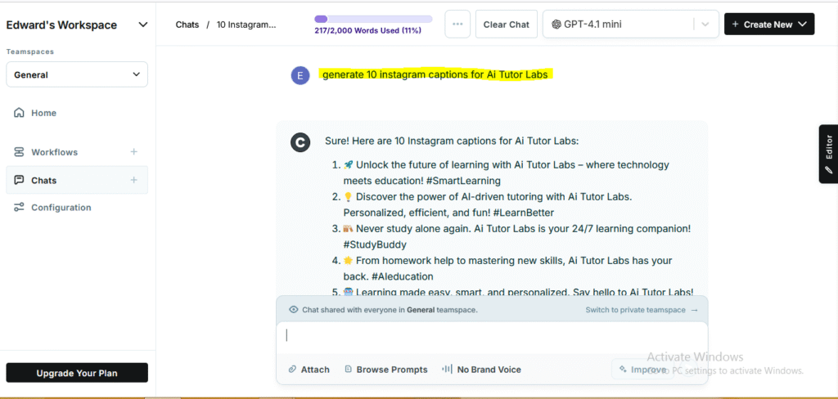Click Browse Prompts button
This screenshot has height=399, width=838.
pyautogui.click(x=386, y=369)
